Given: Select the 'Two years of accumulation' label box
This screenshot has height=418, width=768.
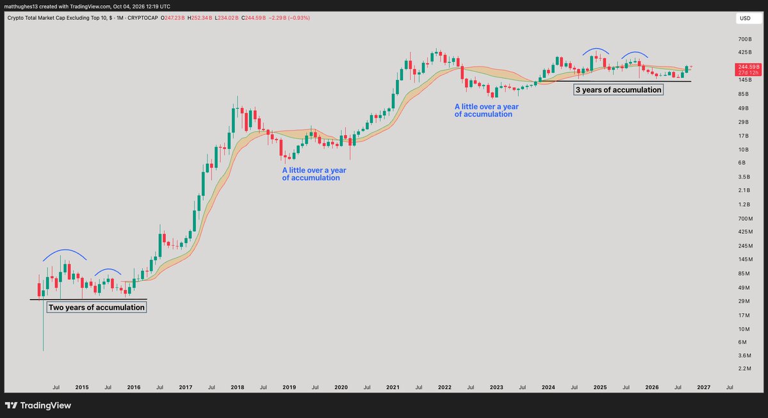Looking at the screenshot, I should 97,307.
